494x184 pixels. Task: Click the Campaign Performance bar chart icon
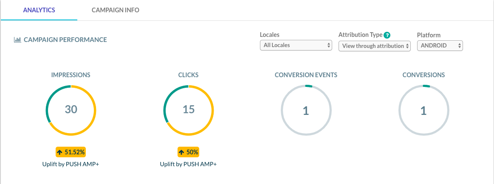tap(17, 40)
